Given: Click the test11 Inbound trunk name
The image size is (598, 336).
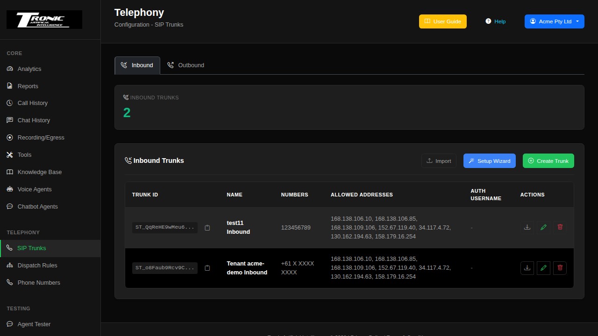Looking at the screenshot, I should click(x=238, y=228).
